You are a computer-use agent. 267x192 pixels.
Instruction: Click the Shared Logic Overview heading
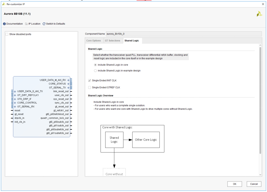click(x=101, y=96)
